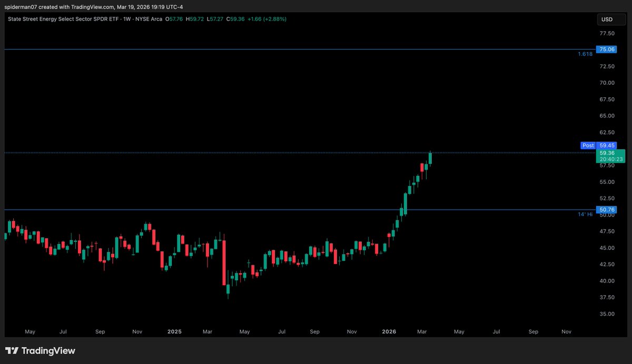Click the 14' Hi line label

(x=585, y=214)
